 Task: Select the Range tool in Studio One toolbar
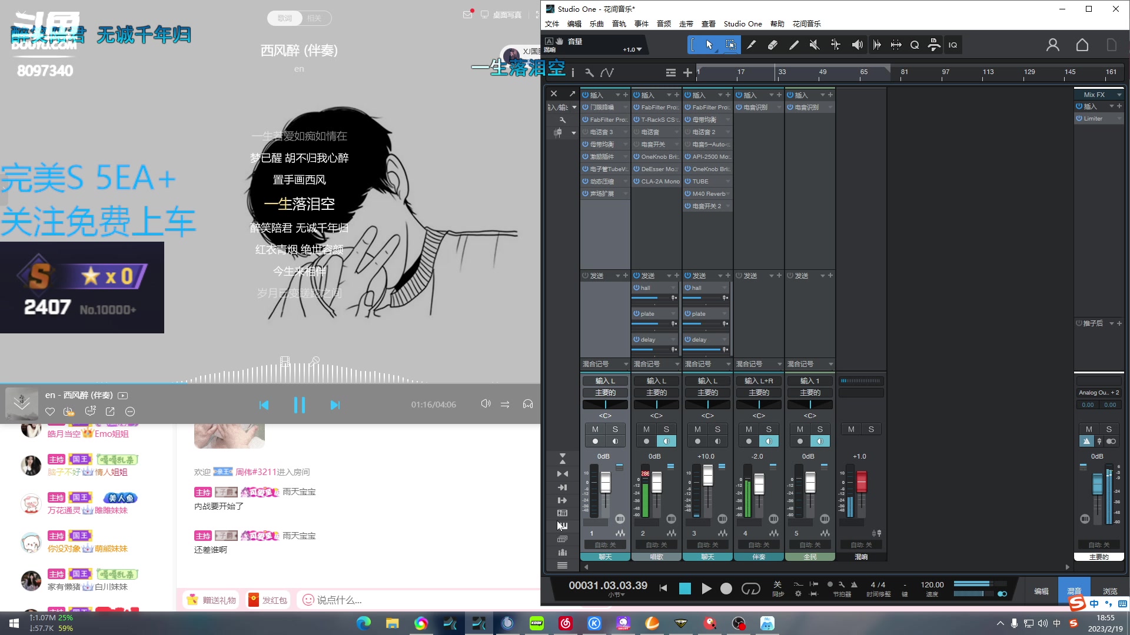point(730,45)
